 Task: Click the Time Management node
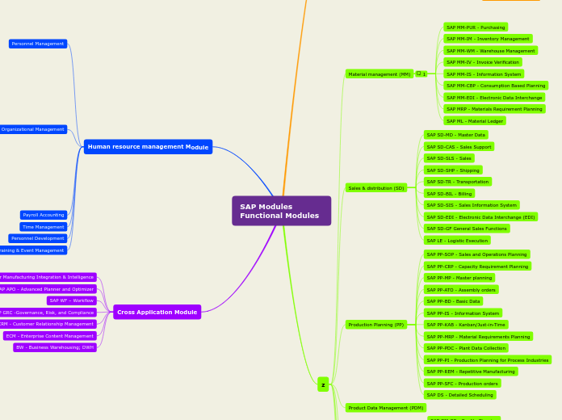tap(43, 227)
